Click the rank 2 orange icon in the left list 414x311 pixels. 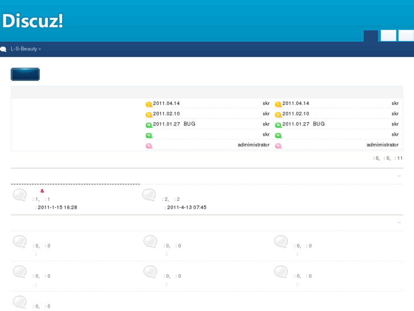(149, 115)
